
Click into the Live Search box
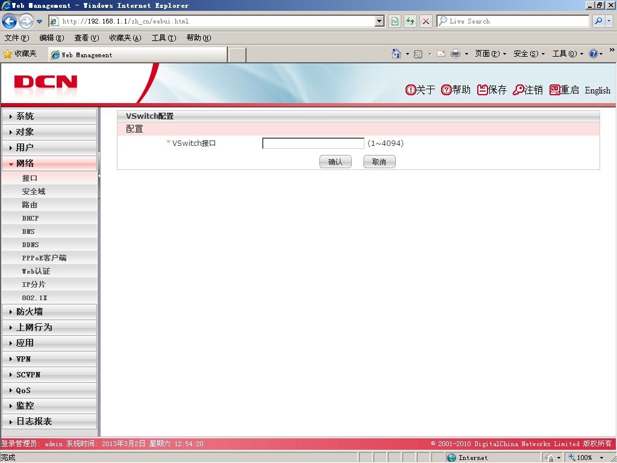tap(513, 21)
